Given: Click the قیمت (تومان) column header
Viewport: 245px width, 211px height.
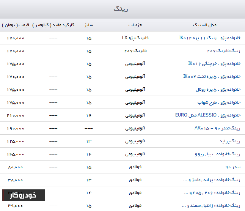Looking at the screenshot, I should click(16, 25).
